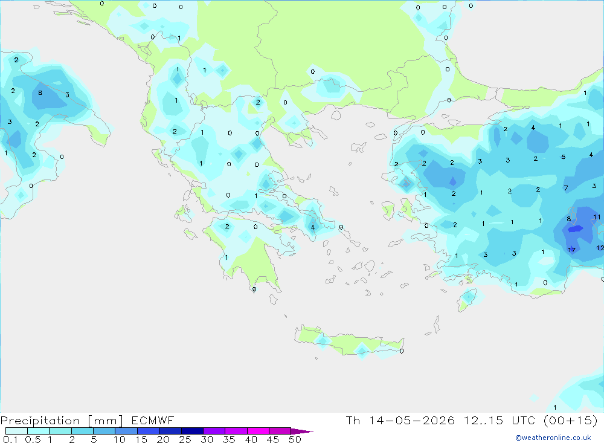
Task: Pick the 1–2 mm legend swatch
Action: click(60, 431)
